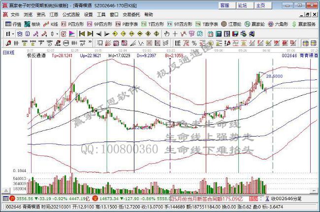The height and width of the screenshot is (212, 320).
Task: Click the Md=17.0229 value
Action: click(119, 55)
